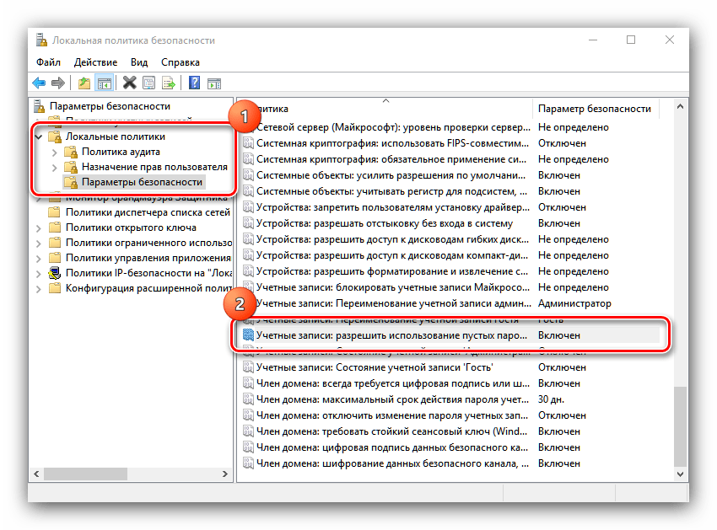The width and height of the screenshot is (717, 530).
Task: Sort by Параметр безопасности column header
Action: pos(594,109)
